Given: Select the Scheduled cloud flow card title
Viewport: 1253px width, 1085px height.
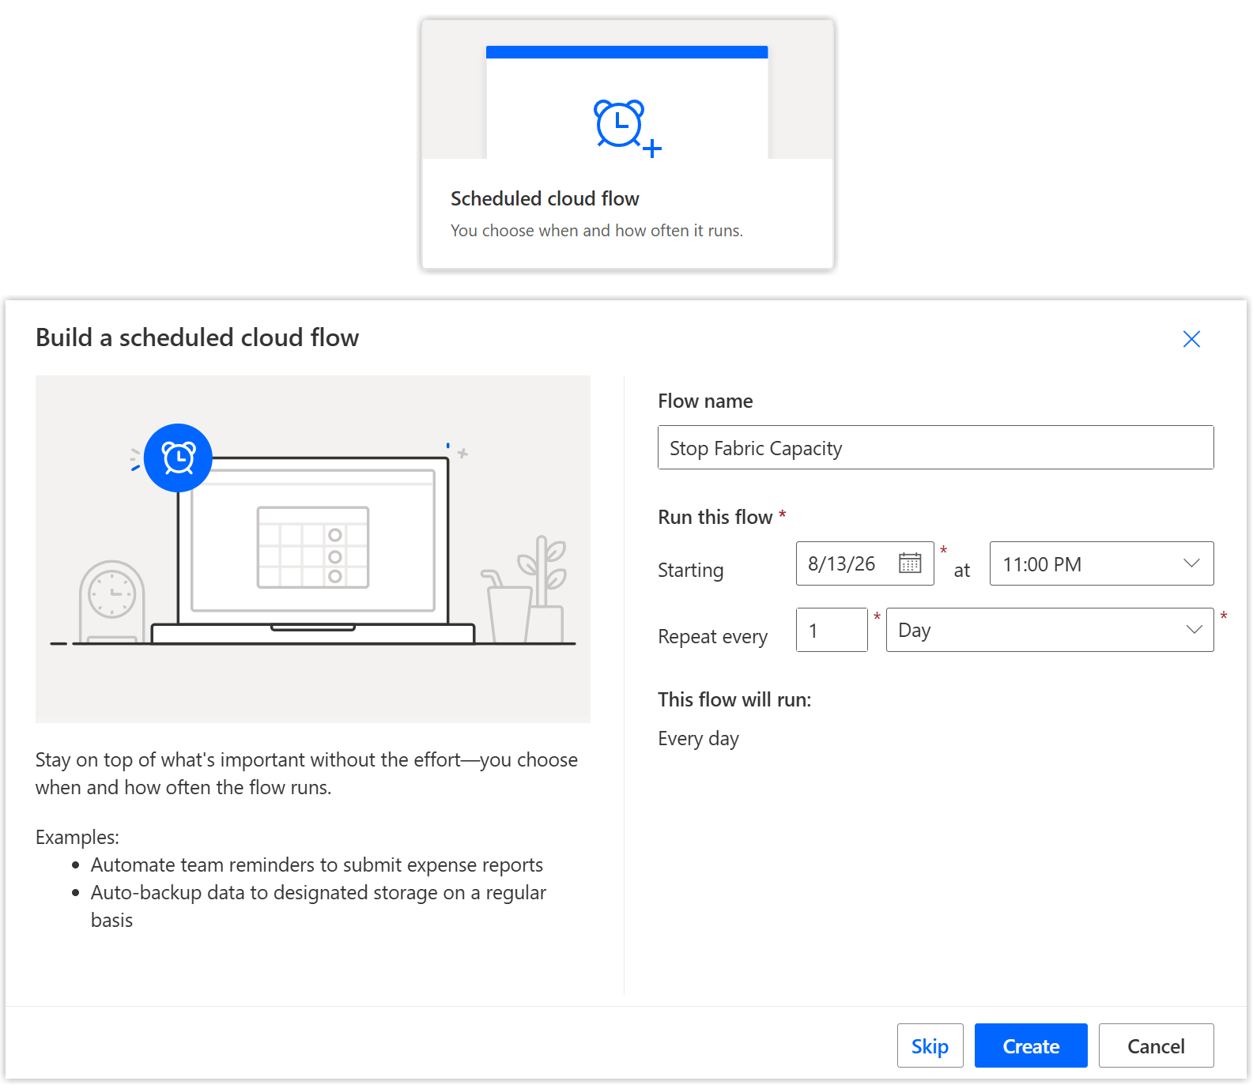Looking at the screenshot, I should 545,198.
